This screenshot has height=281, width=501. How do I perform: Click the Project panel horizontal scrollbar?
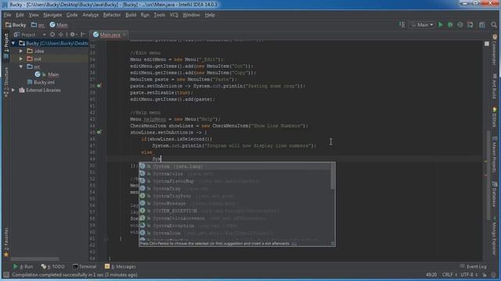pos(35,259)
